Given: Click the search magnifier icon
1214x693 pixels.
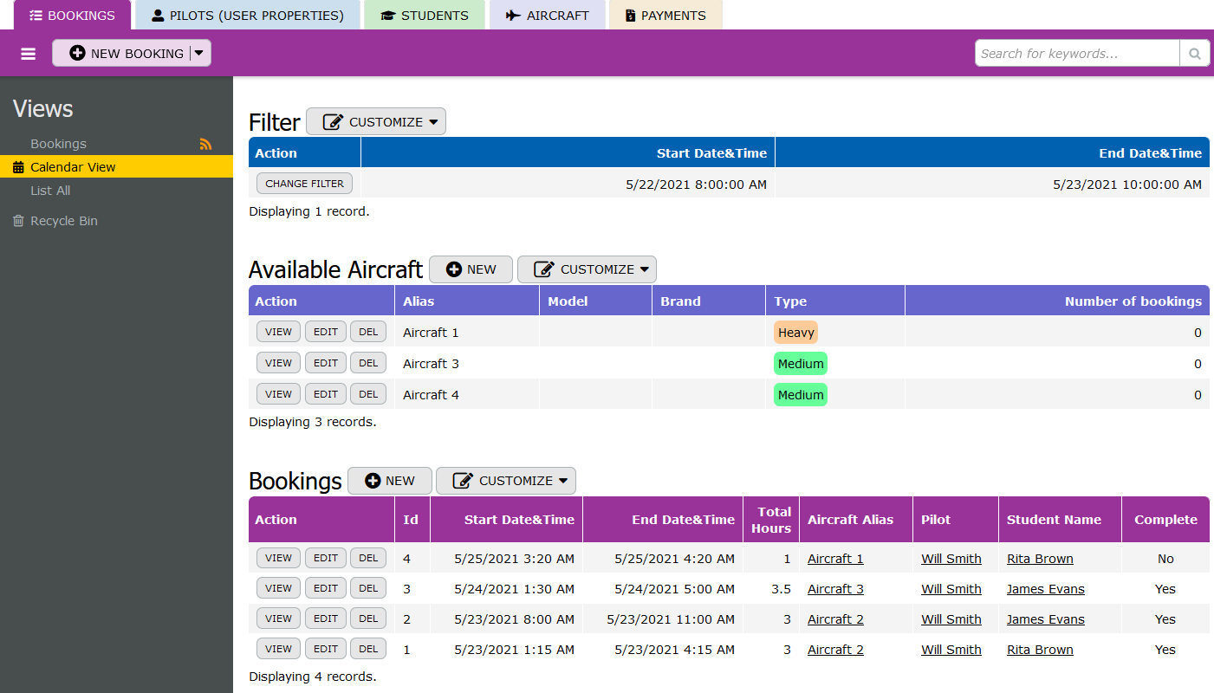Looking at the screenshot, I should pyautogui.click(x=1194, y=54).
